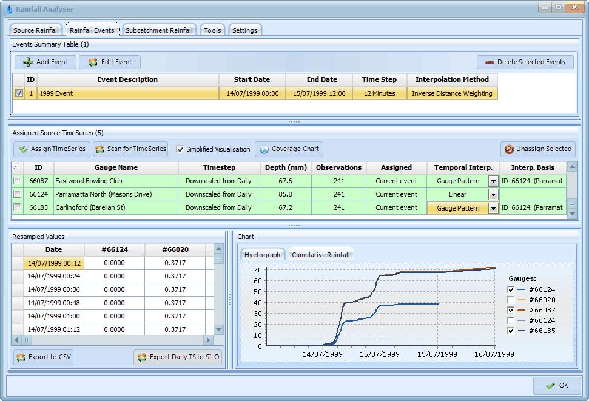
Task: Click Export Daily TS to SILO
Action: [178, 357]
